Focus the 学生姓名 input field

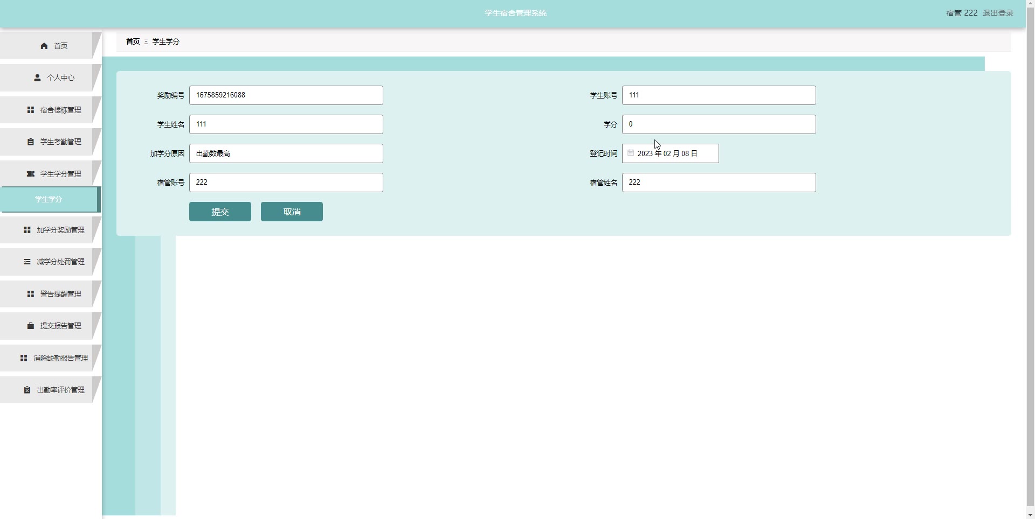click(x=286, y=124)
